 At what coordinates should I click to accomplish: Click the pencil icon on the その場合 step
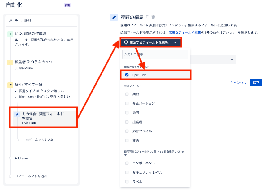pos(17,114)
